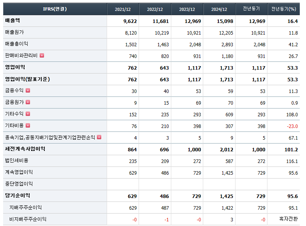Select the 기타수익 row label
This screenshot has height=226, width=306.
14,114
